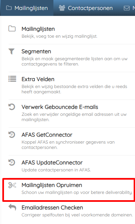Click the refresh icon for Verwerk Gebouncede E-mails
135x224 pixels.
12,107
